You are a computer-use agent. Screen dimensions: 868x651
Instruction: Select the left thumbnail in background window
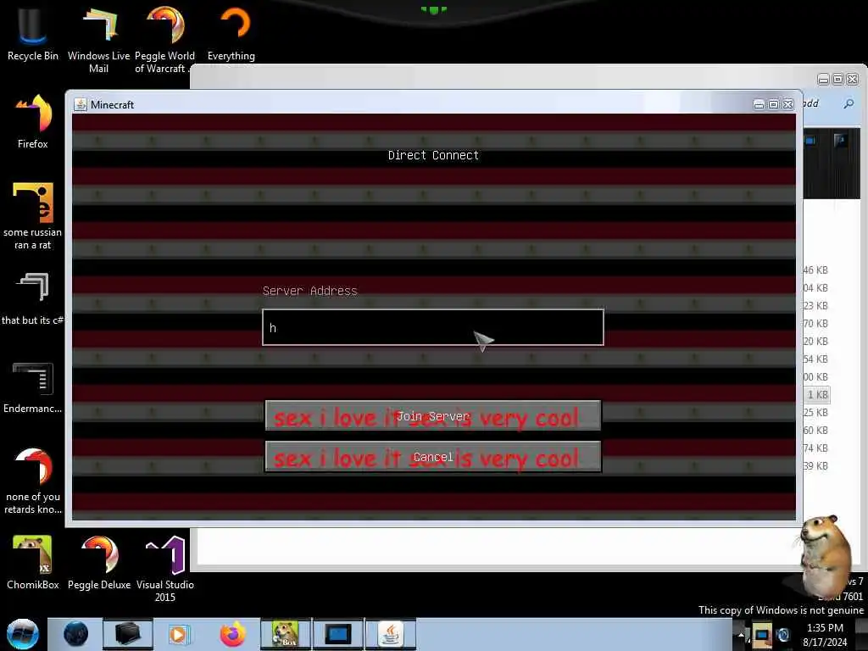tap(810, 141)
